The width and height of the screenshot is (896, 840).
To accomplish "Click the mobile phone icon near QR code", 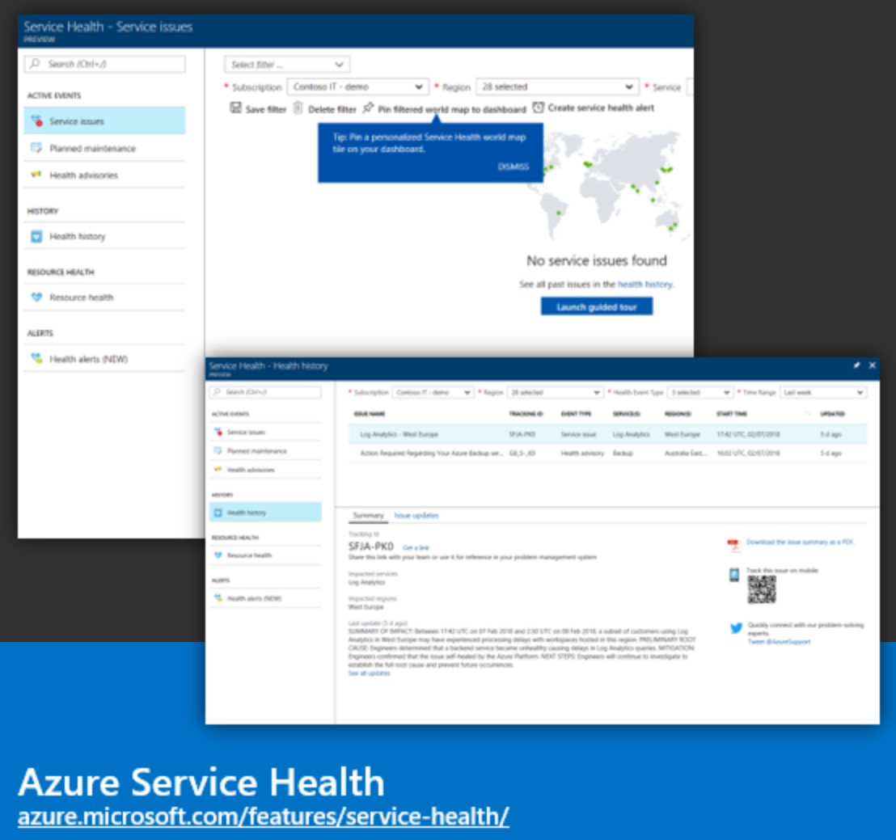I will pos(734,575).
